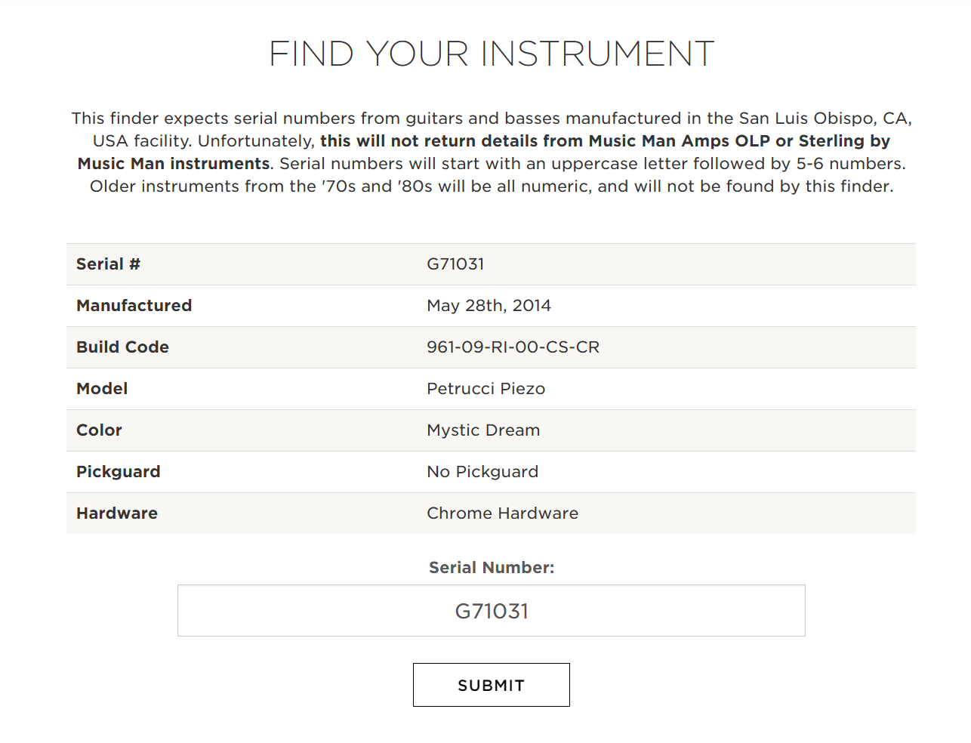Click the Manufactured row label
Viewport: 971px width, 743px height.
click(x=134, y=306)
